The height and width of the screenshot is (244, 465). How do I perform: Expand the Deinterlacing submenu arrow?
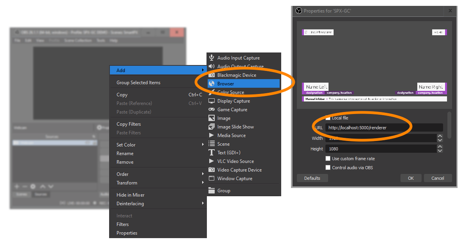tap(203, 203)
